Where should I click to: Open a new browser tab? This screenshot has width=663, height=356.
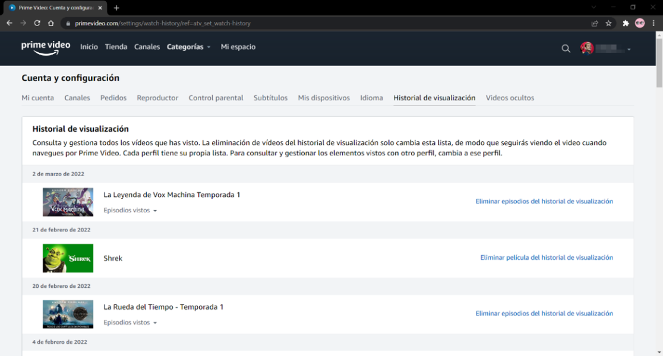(x=116, y=8)
